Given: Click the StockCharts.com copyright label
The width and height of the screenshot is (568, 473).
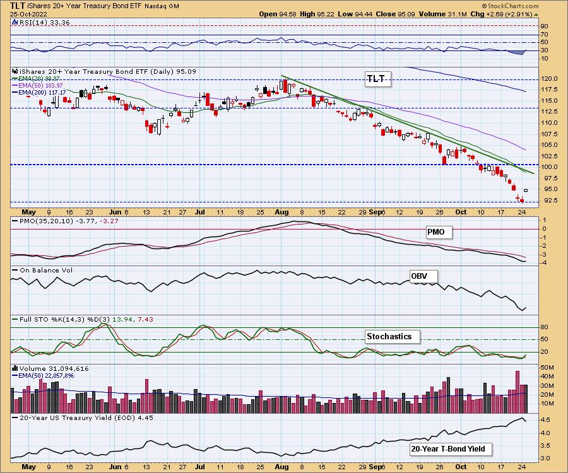Looking at the screenshot, I should [510, 6].
